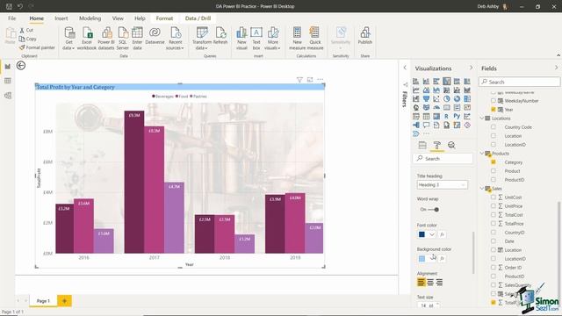Enter Focus mode for the chart
The image size is (562, 316).
click(x=310, y=80)
